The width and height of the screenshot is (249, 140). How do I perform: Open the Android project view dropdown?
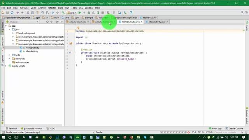(x=22, y=22)
